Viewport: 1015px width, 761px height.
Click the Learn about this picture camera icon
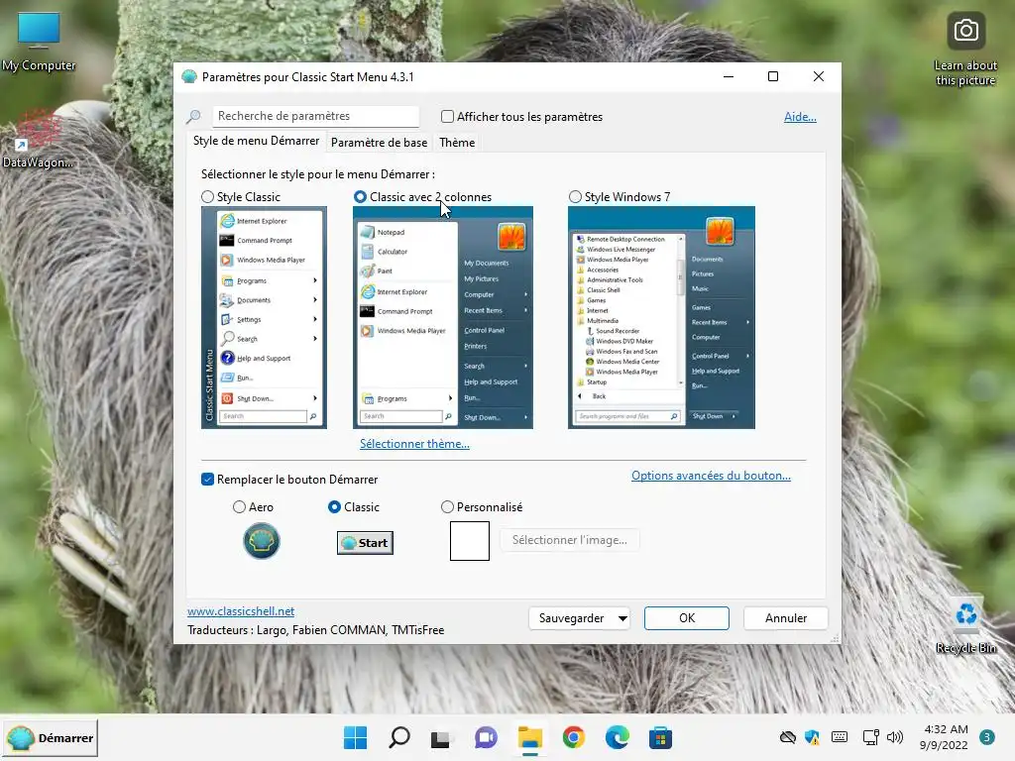coord(965,31)
